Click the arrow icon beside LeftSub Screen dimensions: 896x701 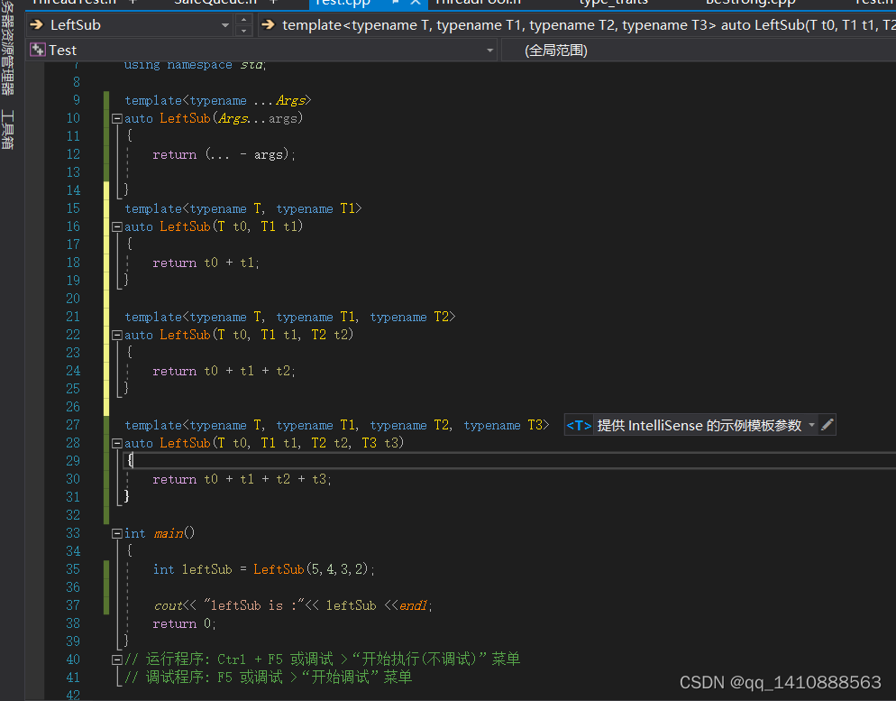[37, 24]
